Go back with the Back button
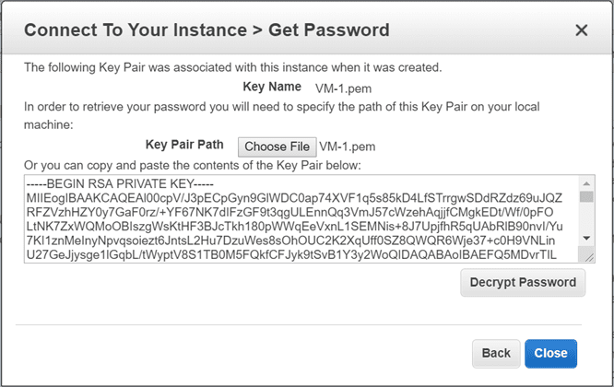Image resolution: width=614 pixels, height=387 pixels. pyautogui.click(x=496, y=353)
